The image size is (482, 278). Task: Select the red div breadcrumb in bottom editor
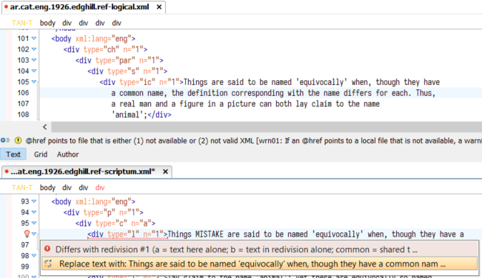(x=100, y=188)
